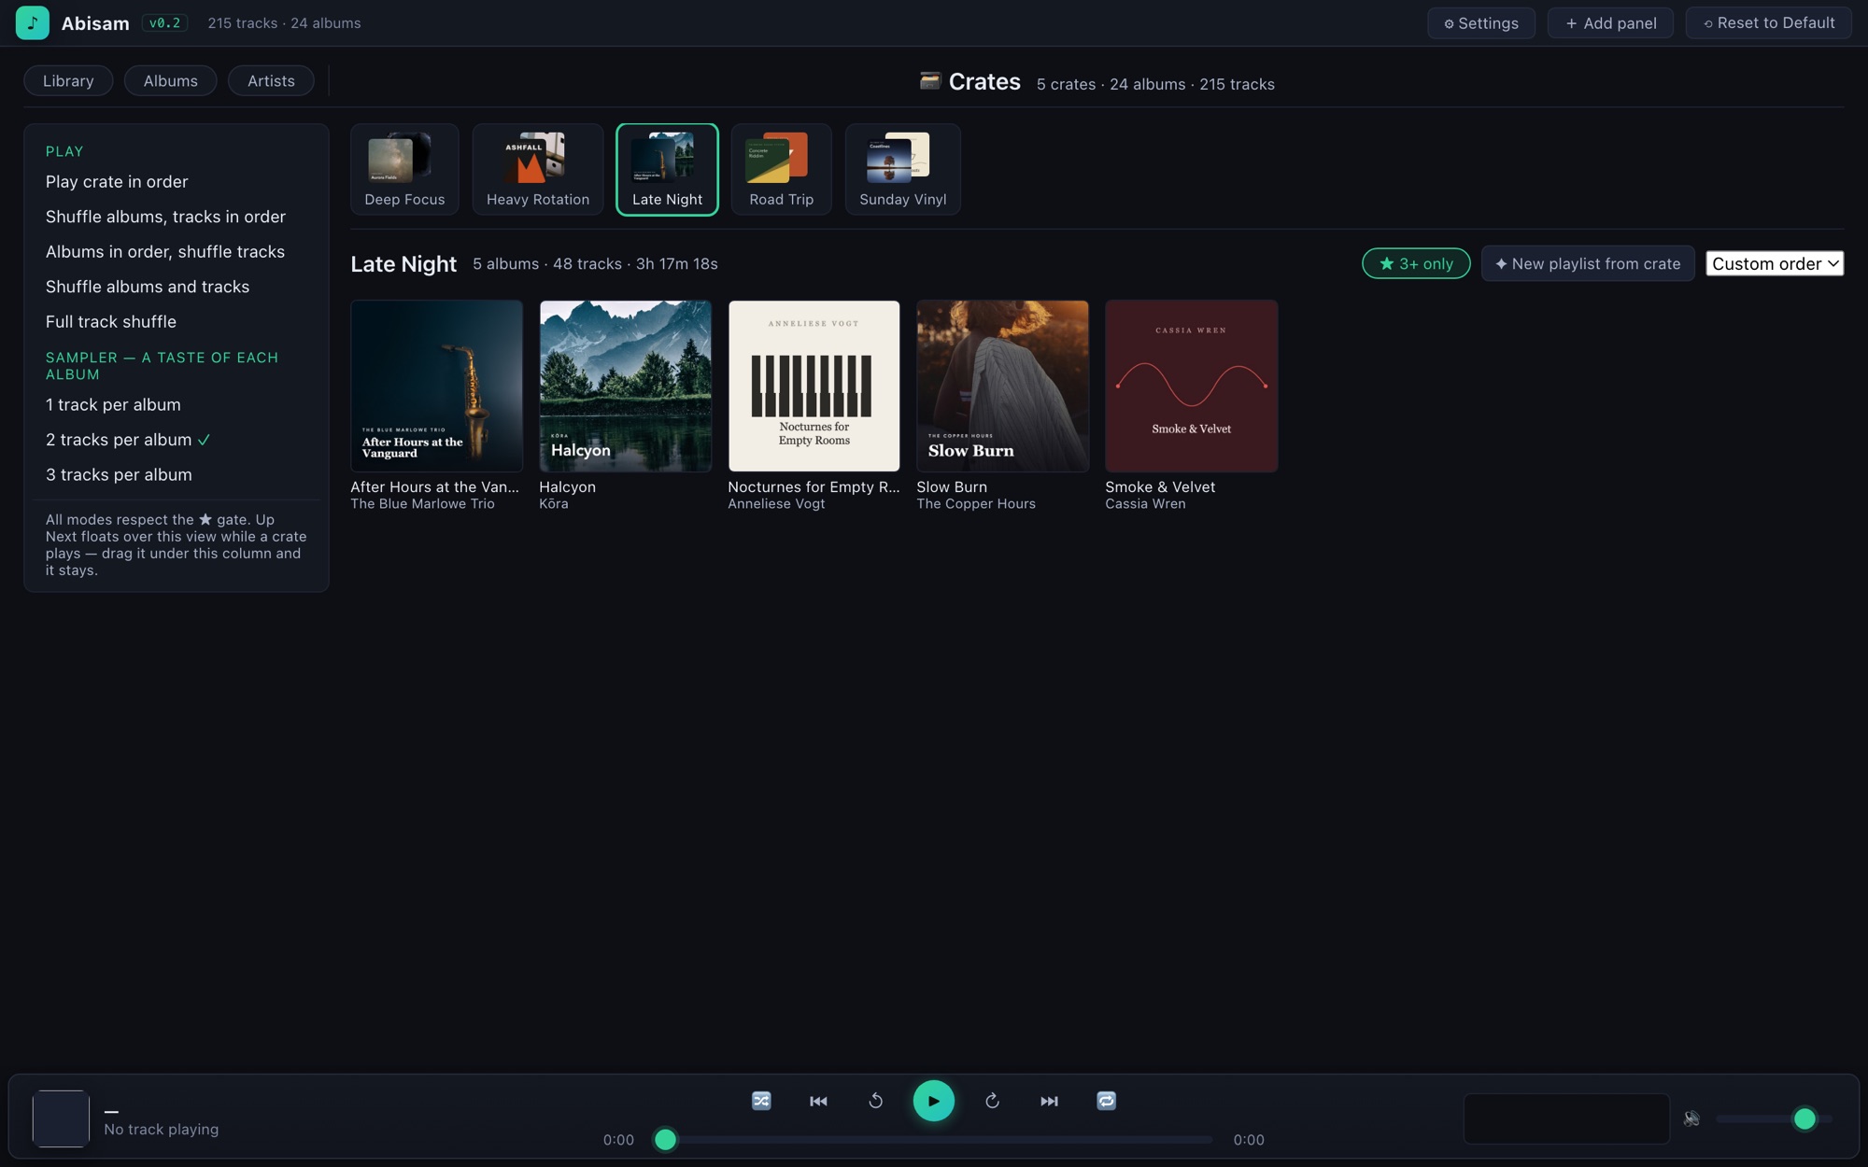The height and width of the screenshot is (1167, 1868).
Task: Open After Hours at the Vanguard album cover
Action: 436,386
